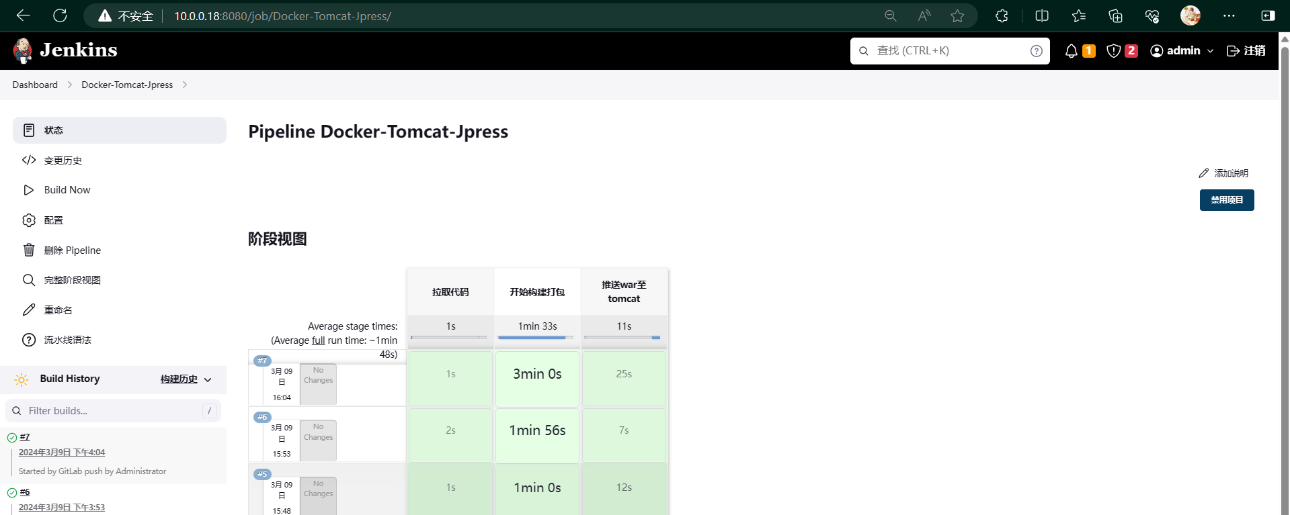This screenshot has width=1290, height=515.
Task: Open build date 2024年3月9日 下午3:53
Action: coord(62,508)
